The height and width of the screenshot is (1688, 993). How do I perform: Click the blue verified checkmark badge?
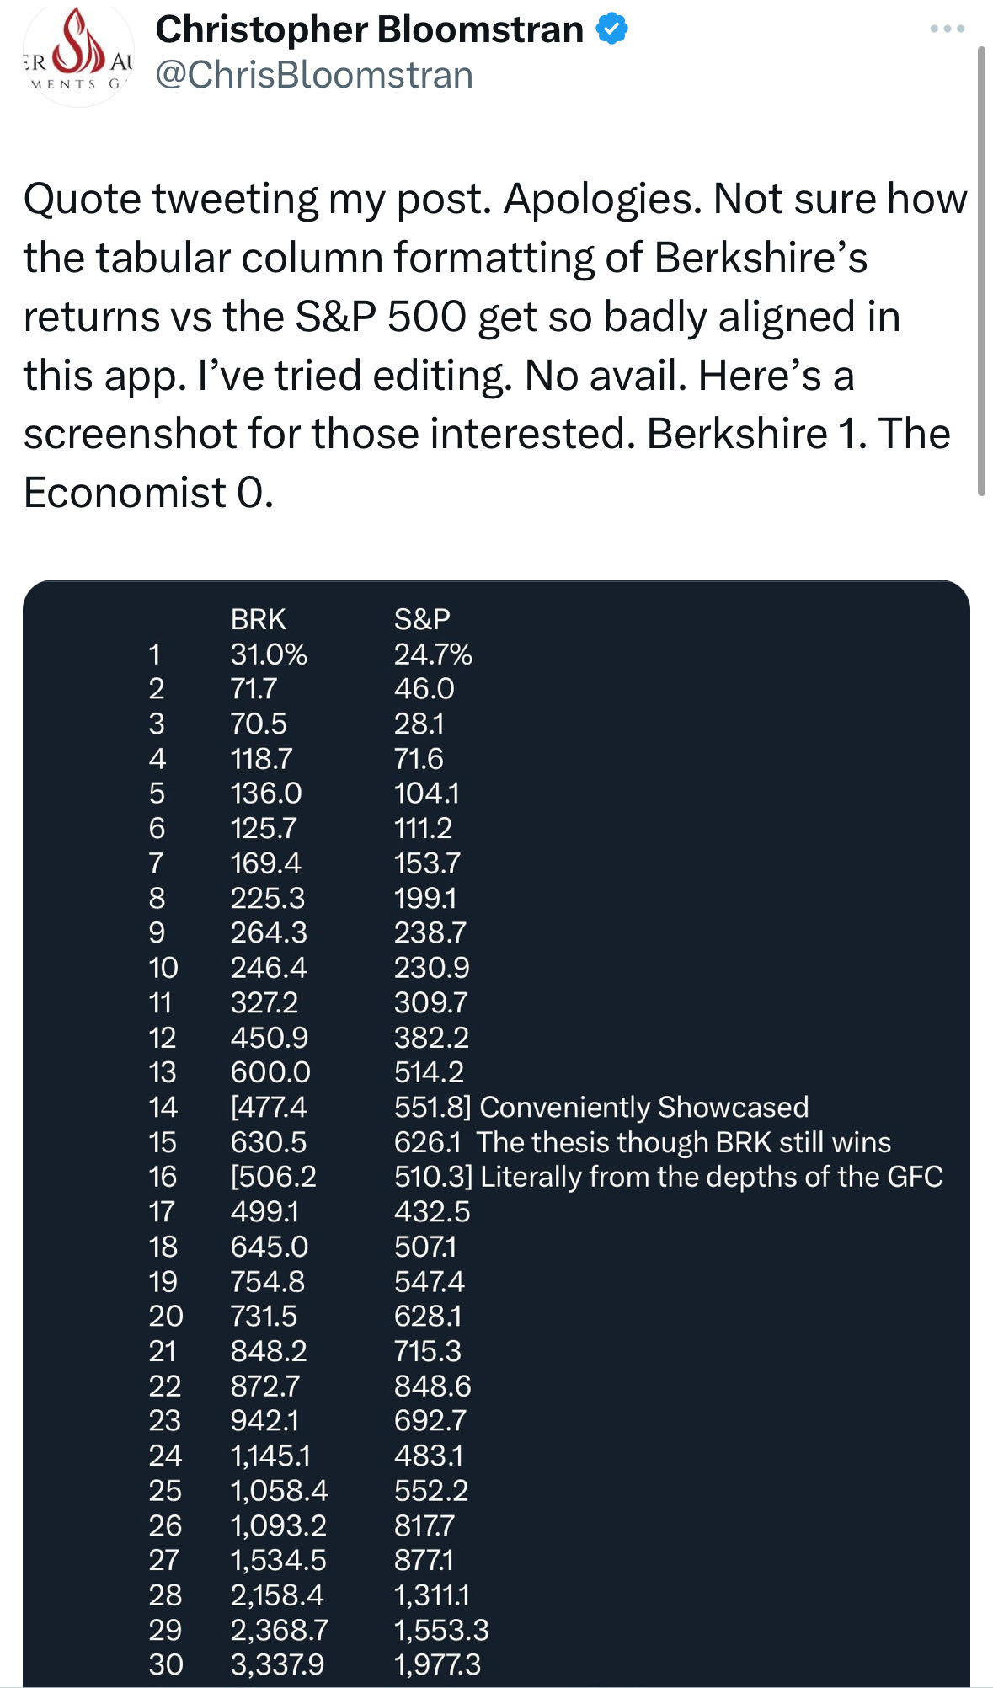(612, 29)
